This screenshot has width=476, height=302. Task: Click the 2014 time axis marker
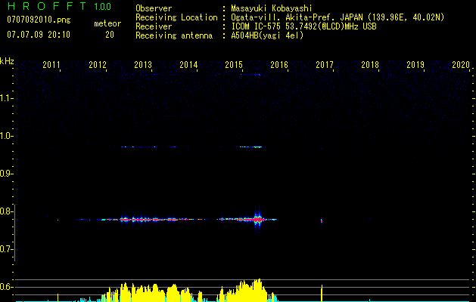[188, 65]
